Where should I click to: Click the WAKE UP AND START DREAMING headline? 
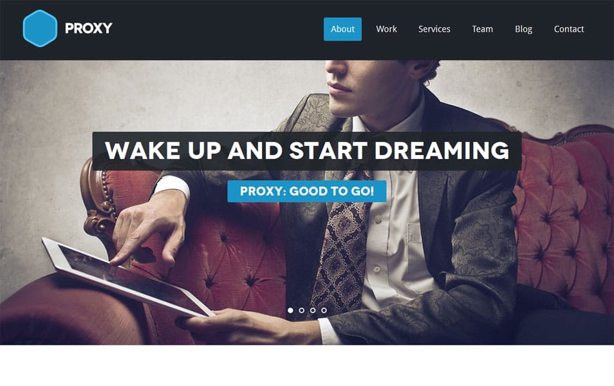click(307, 151)
